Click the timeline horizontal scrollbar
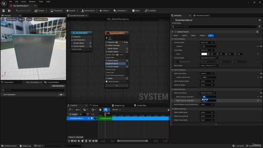263x148 pixels. point(132,141)
